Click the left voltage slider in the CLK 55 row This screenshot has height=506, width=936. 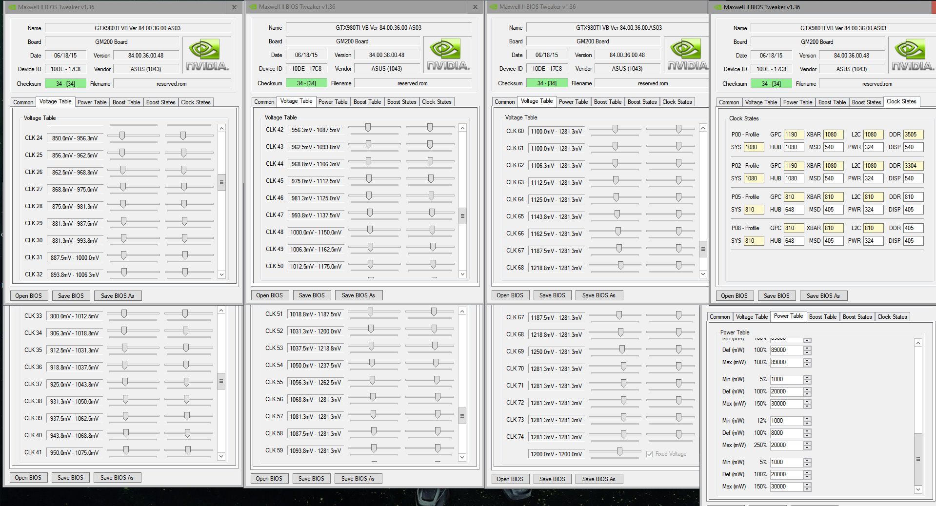pyautogui.click(x=374, y=380)
